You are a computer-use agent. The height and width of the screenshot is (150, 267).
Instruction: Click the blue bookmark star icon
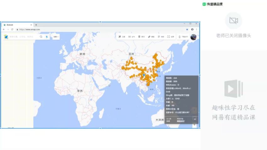(x=187, y=29)
